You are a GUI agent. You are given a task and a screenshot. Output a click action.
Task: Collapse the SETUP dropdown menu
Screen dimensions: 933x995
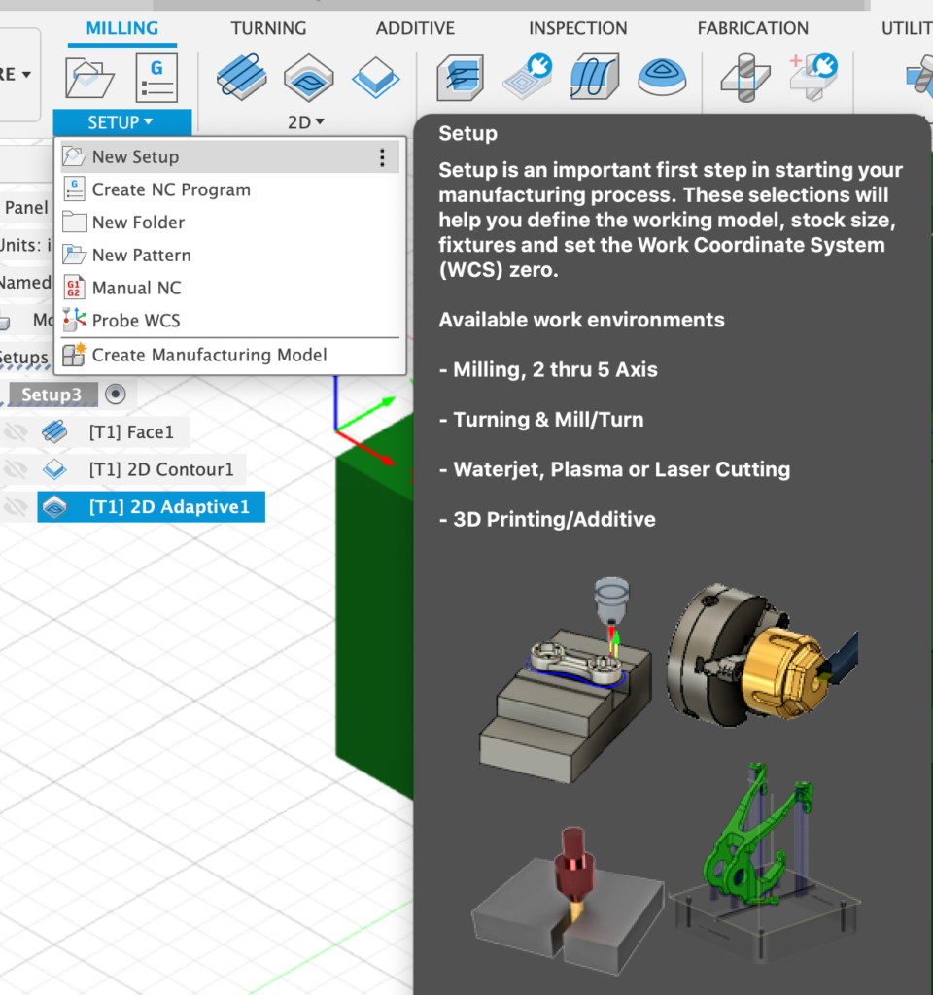coord(121,122)
